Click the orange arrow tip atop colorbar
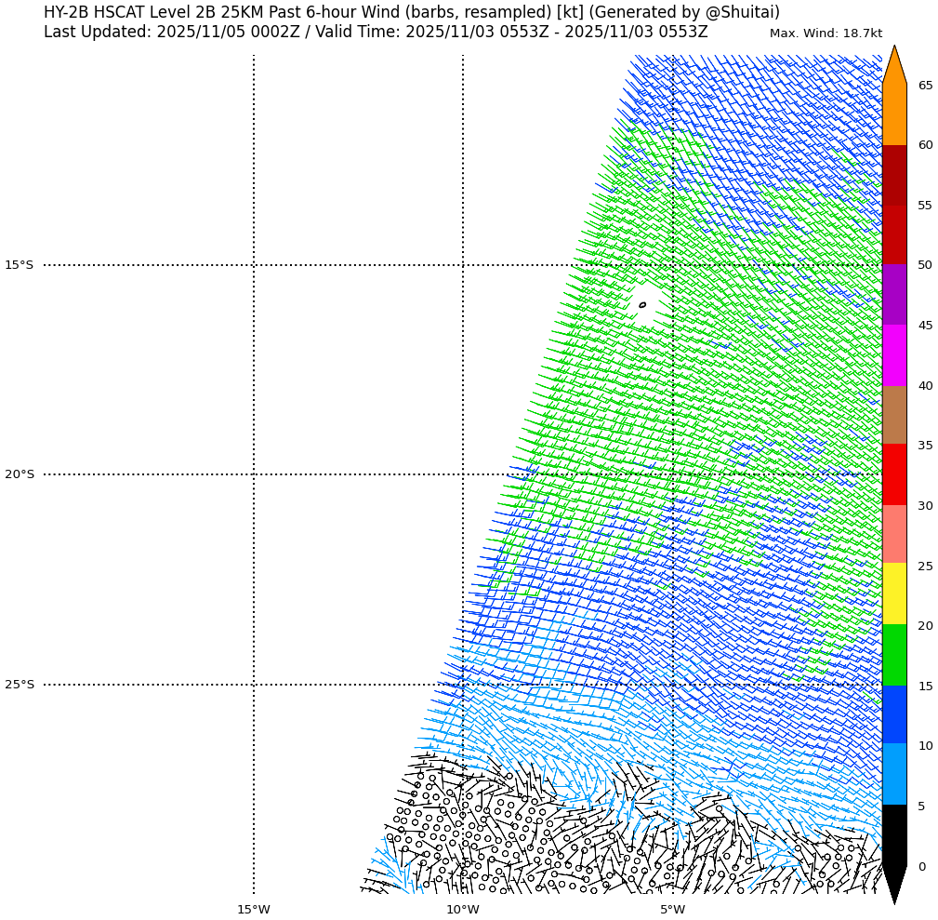Image resolution: width=938 pixels, height=920 pixels. pos(893,65)
